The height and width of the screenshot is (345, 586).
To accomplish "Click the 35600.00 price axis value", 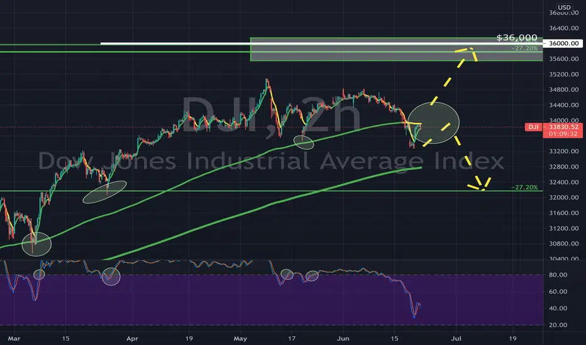I will [563, 58].
